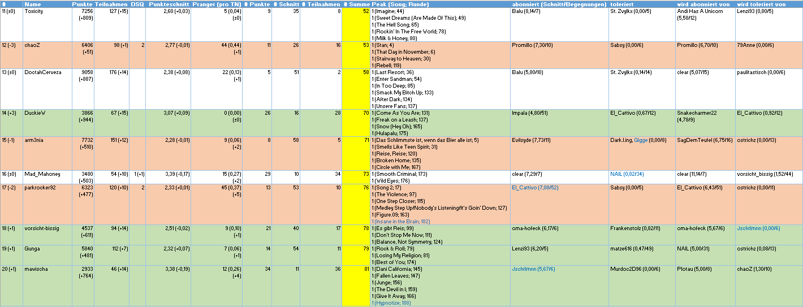The height and width of the screenshot is (307, 803).
Task: Click the yellow Summe cell showing 76
Action: [356, 204]
